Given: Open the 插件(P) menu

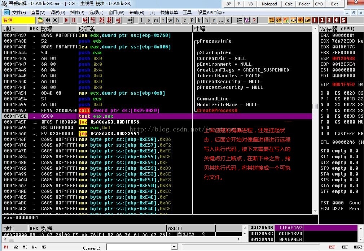Looking at the screenshot, I should [77, 12].
